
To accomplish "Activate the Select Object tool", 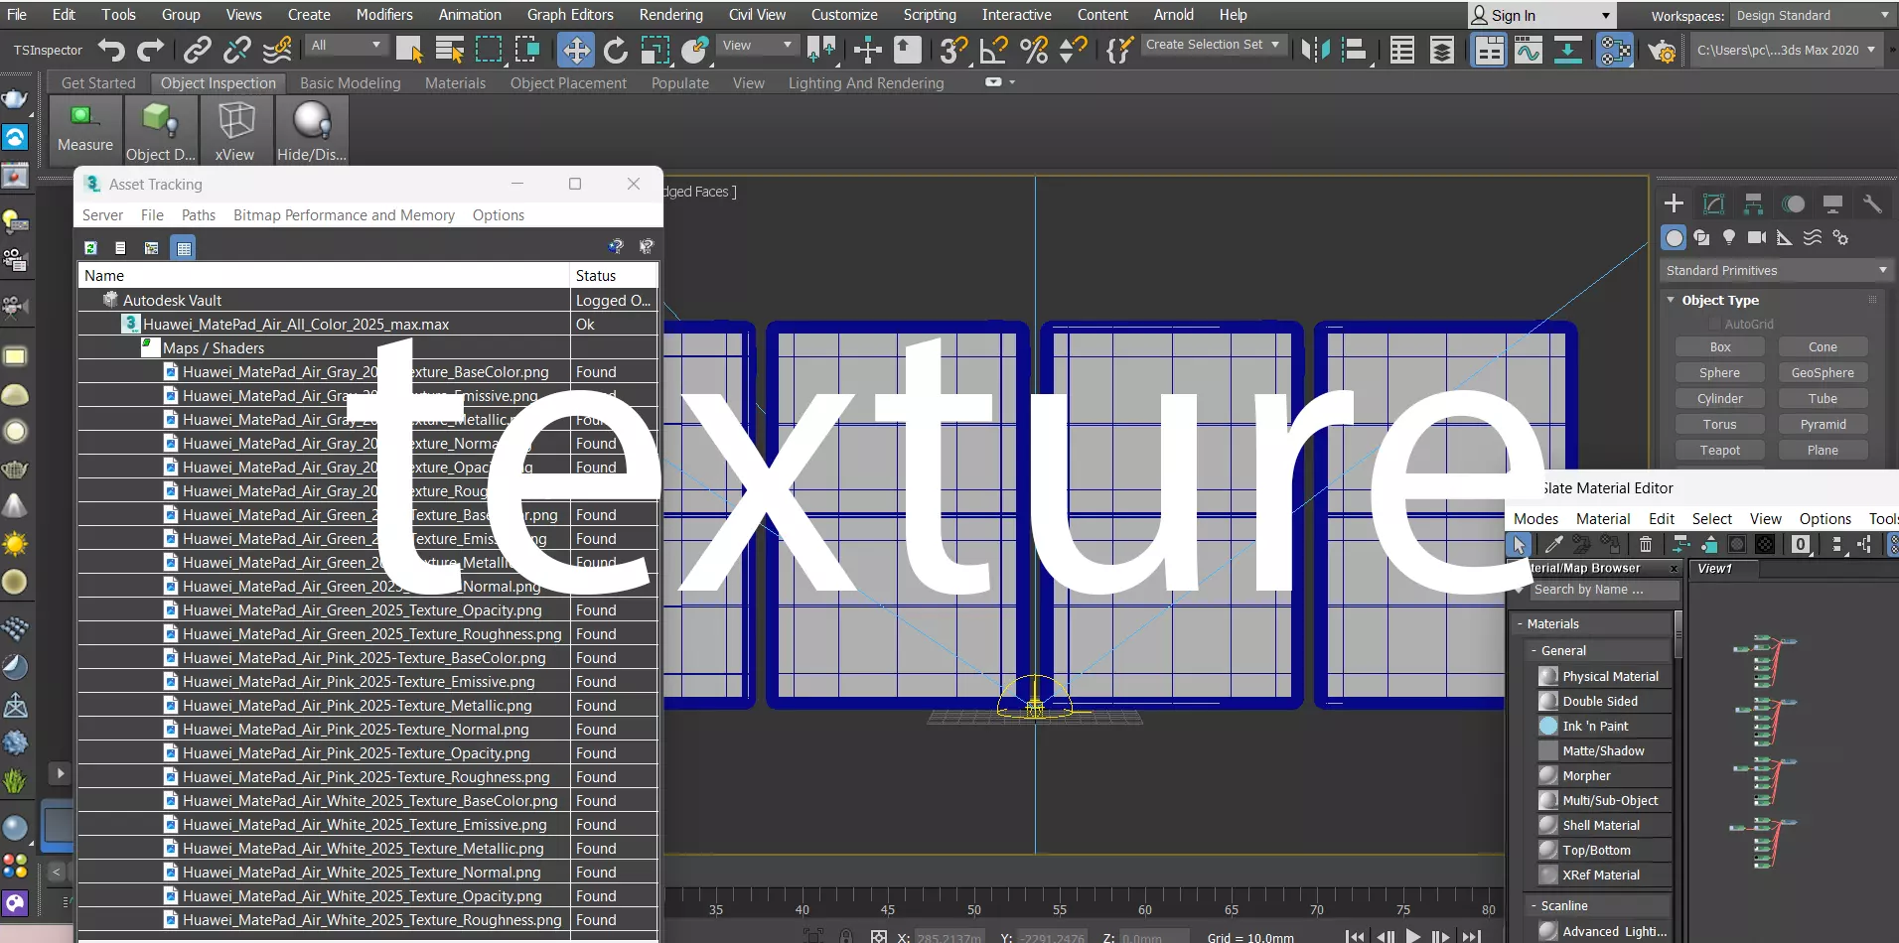I will [x=409, y=50].
